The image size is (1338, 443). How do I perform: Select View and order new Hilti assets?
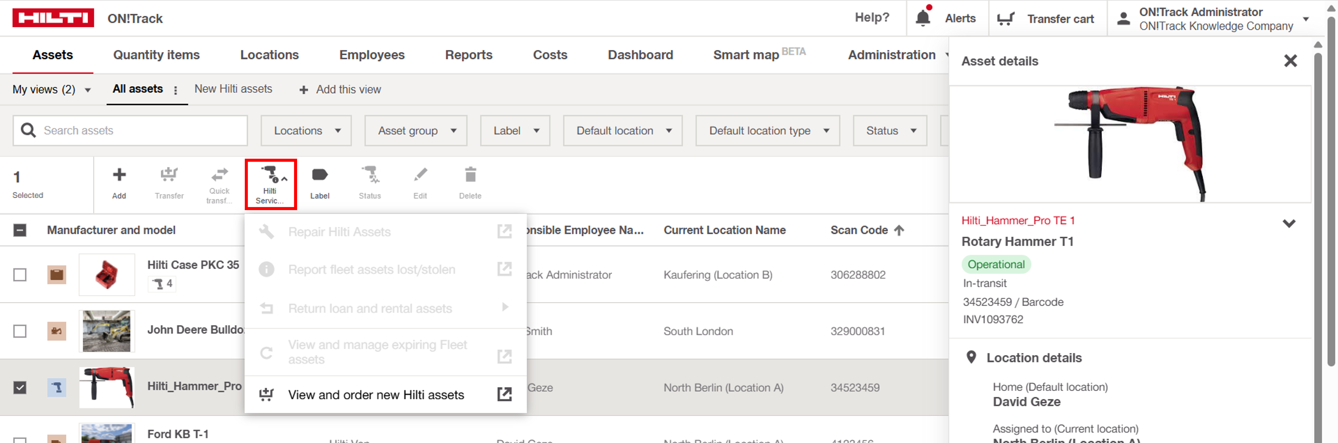[385, 394]
